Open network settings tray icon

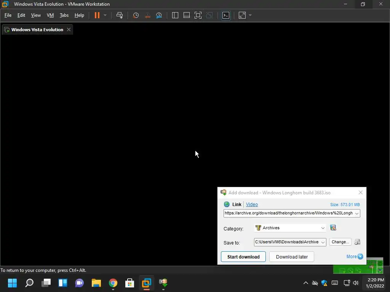pos(347,283)
